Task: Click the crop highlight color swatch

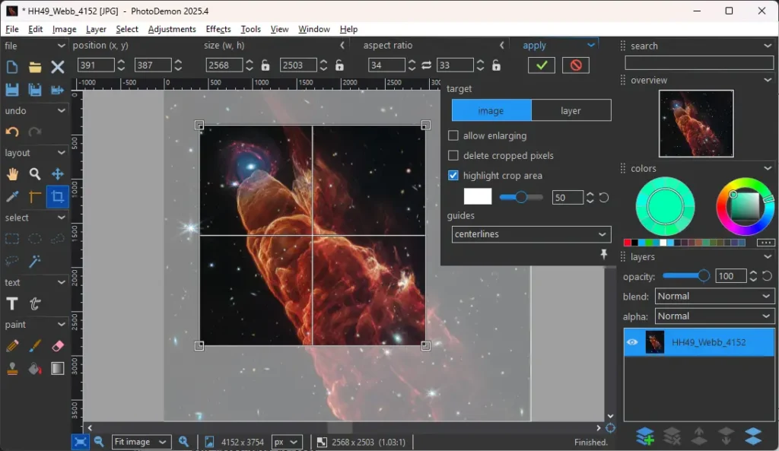Action: 477,197
